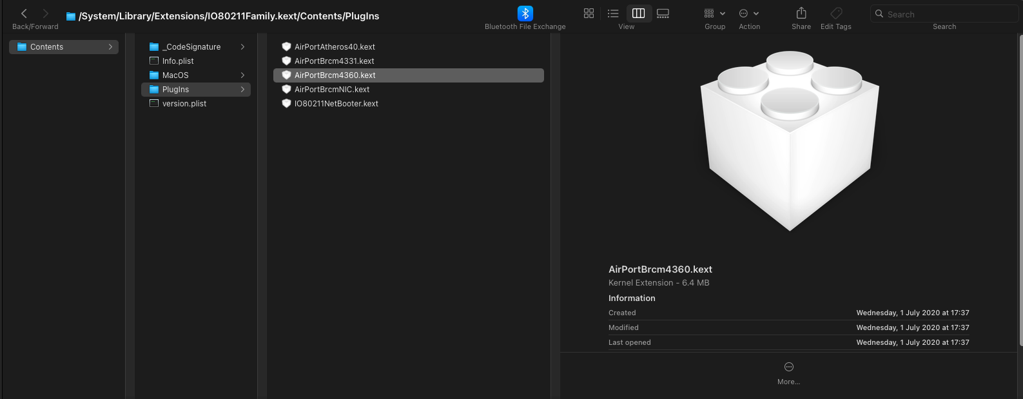Switch to column view
Screen dimensions: 1023x399
pyautogui.click(x=638, y=14)
